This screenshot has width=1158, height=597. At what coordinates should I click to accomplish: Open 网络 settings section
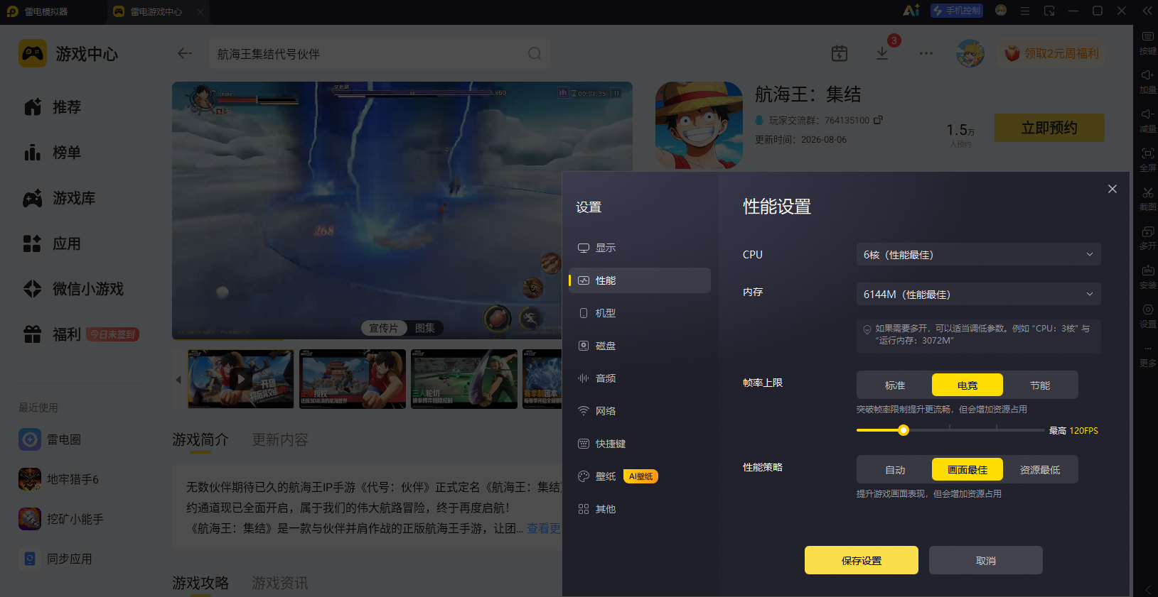pyautogui.click(x=640, y=411)
